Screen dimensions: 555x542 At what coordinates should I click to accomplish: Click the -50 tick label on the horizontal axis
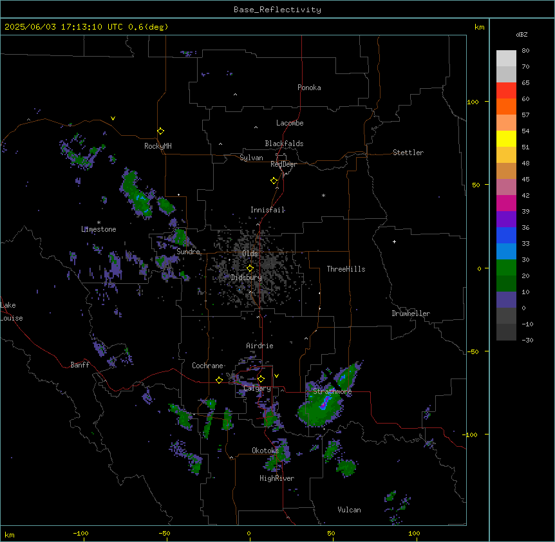click(164, 533)
